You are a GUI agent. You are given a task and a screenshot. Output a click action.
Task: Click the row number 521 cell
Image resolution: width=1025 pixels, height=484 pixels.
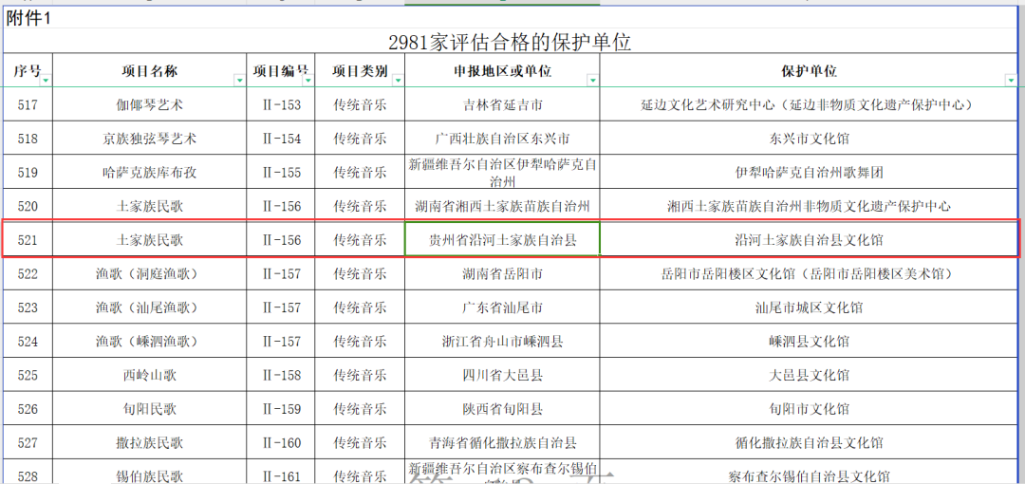(28, 240)
